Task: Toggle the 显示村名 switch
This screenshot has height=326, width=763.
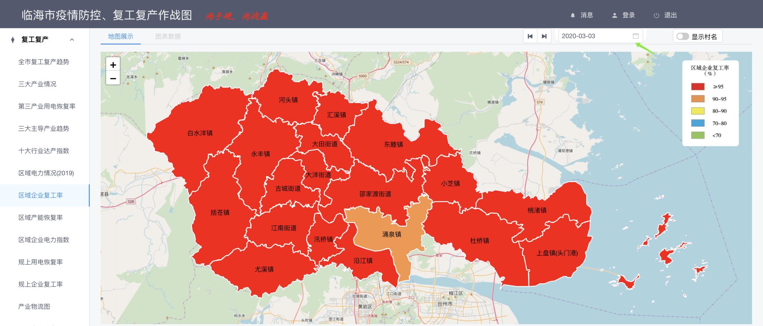Action: tap(683, 36)
